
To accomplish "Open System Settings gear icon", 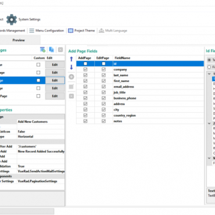I will 12,19.
